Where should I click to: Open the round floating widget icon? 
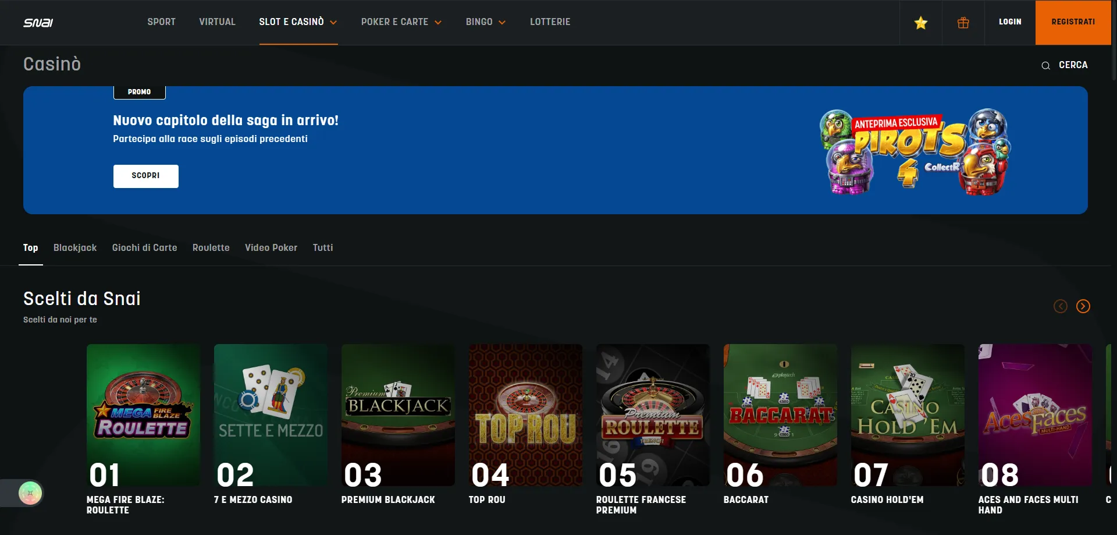click(x=30, y=493)
